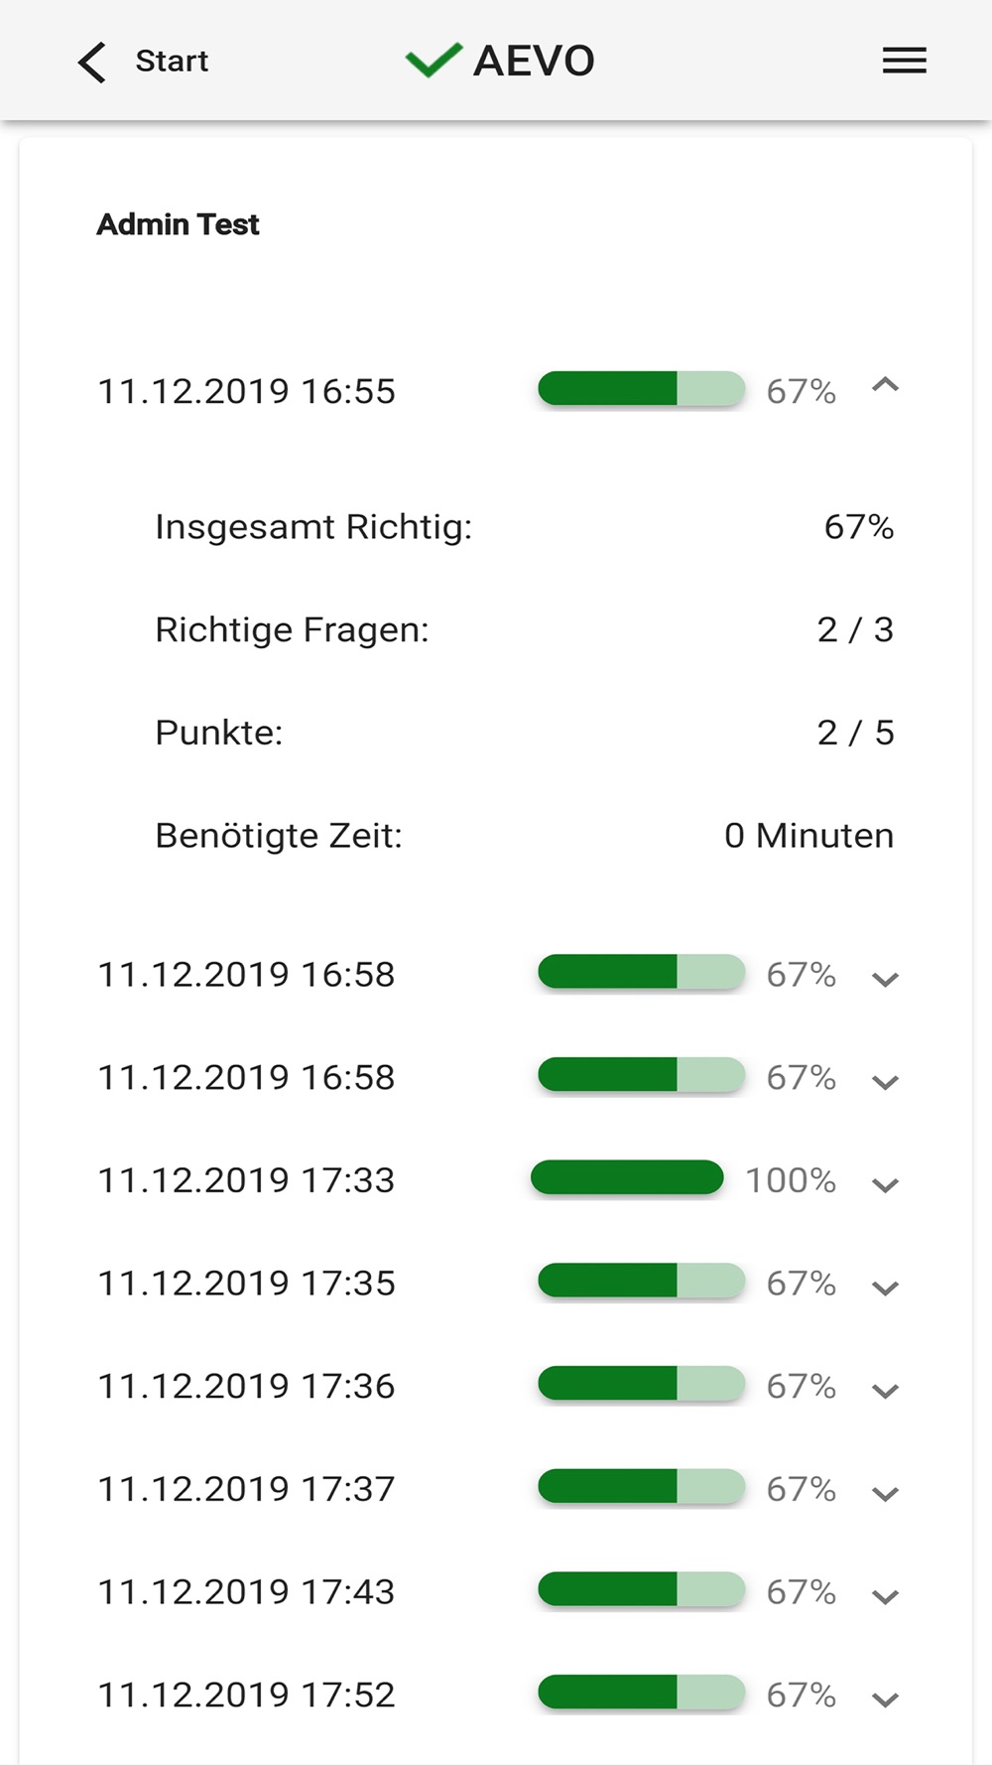
Task: Expand the 17:36 test entry chevron
Action: coord(885,1391)
